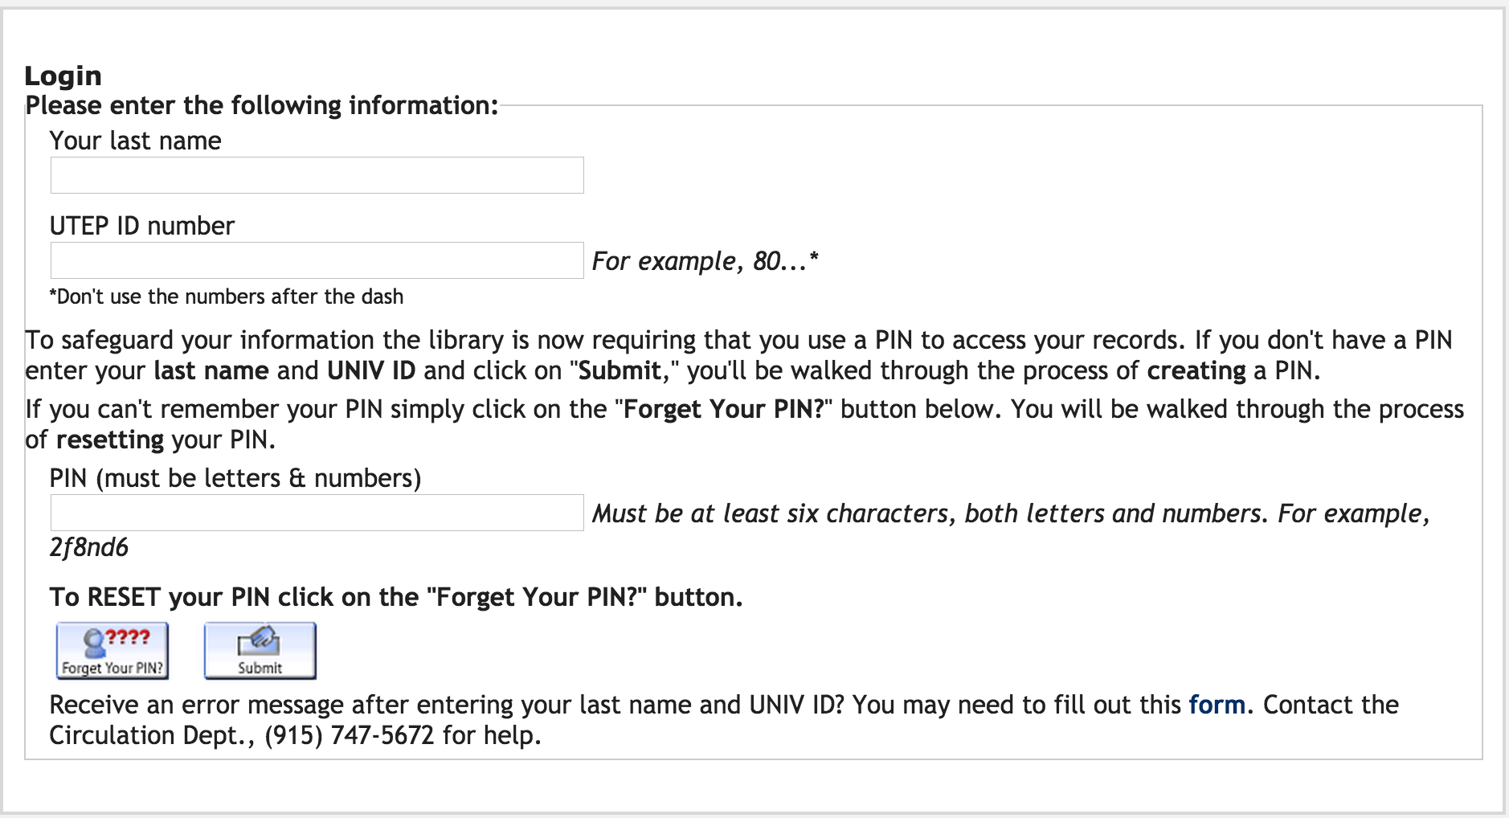Click the "Don't use the numbers after the dash" note

[227, 297]
